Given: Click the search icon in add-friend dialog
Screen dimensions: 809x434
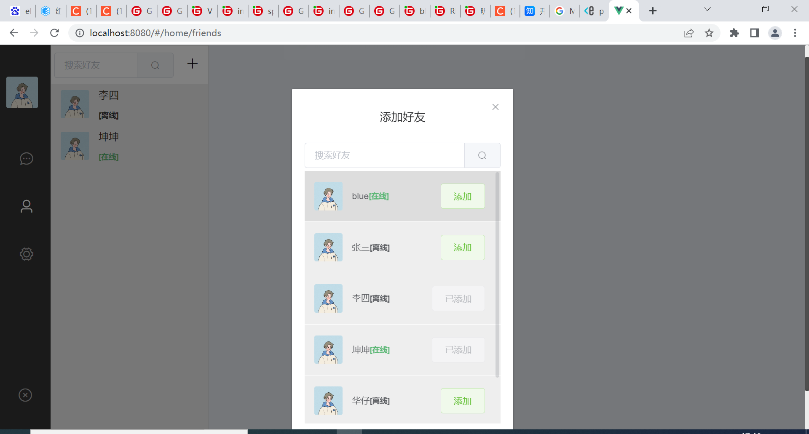Looking at the screenshot, I should coord(482,155).
